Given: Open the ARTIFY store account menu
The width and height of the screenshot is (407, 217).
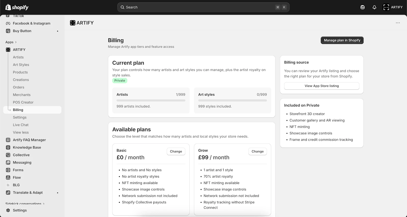Looking at the screenshot, I should 393,7.
